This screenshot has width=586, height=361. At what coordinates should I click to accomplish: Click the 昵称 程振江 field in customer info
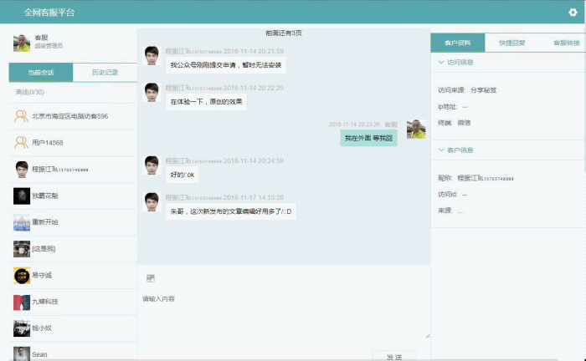[475, 178]
